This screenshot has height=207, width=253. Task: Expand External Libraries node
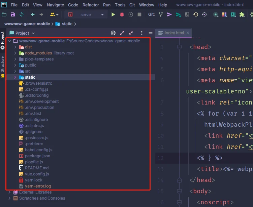9,192
